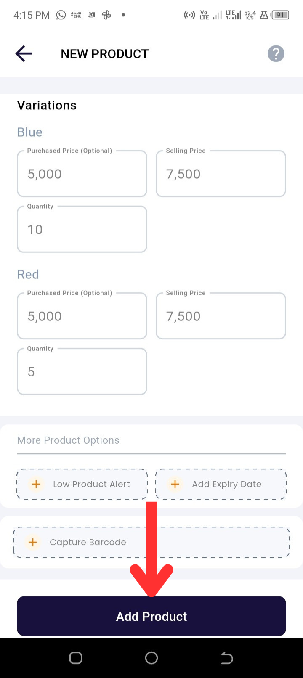Edit the Blue variation Quantity field
This screenshot has width=303, height=678.
82,229
